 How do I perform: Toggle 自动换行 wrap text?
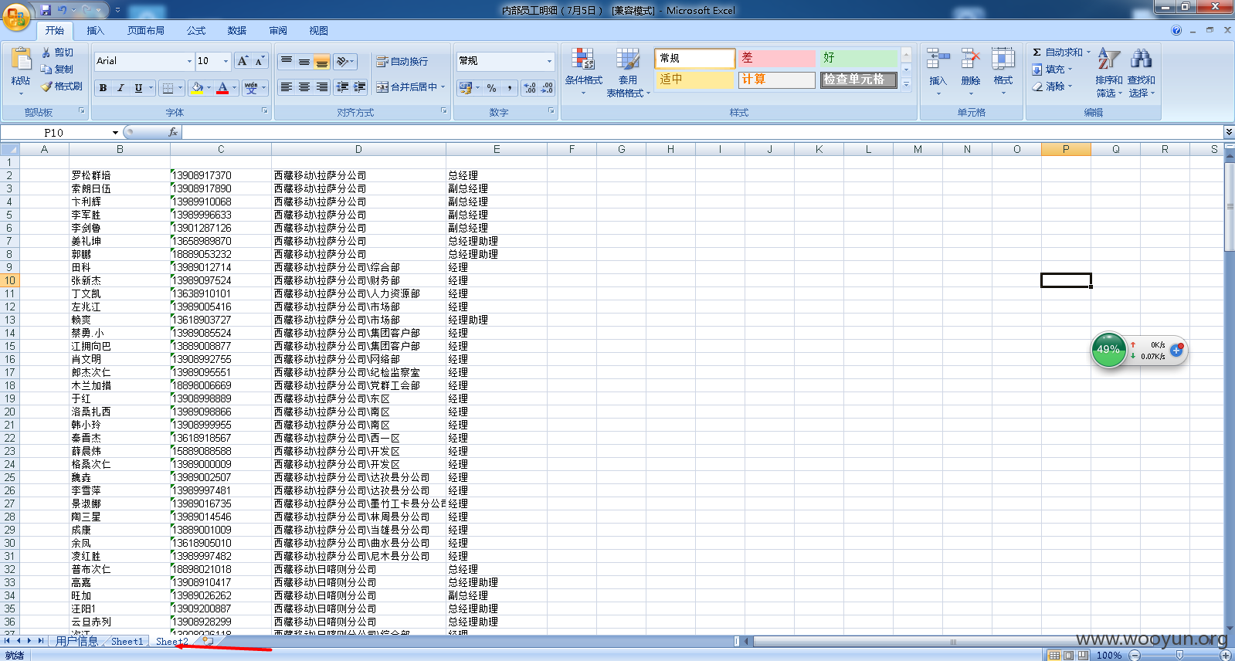402,62
